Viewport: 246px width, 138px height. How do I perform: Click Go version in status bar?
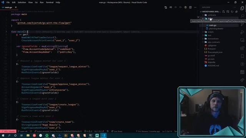point(99,131)
